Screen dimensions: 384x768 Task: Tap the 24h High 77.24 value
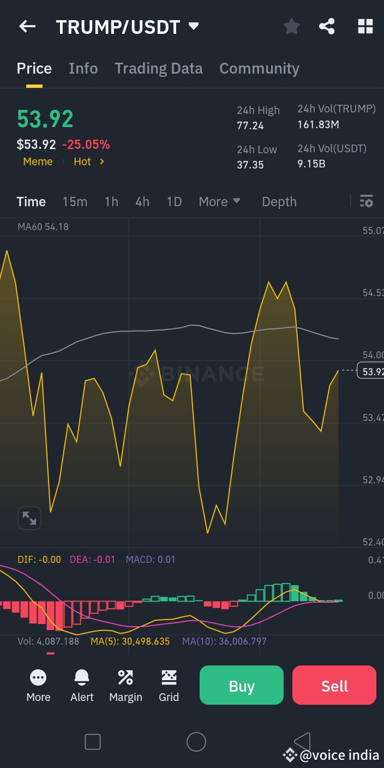pos(250,126)
